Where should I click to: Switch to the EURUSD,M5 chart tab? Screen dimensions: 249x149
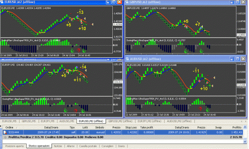pyautogui.click(x=9, y=121)
